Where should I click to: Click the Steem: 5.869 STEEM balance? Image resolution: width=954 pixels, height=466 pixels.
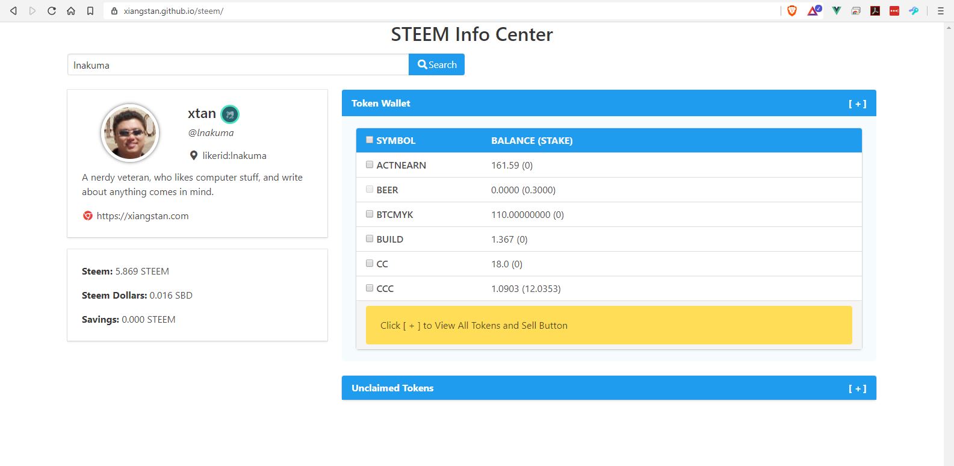125,272
